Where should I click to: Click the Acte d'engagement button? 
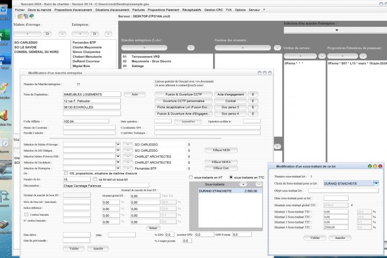(230, 94)
